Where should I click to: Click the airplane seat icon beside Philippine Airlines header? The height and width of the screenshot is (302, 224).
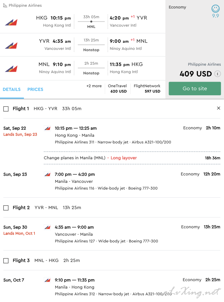tap(5, 5)
